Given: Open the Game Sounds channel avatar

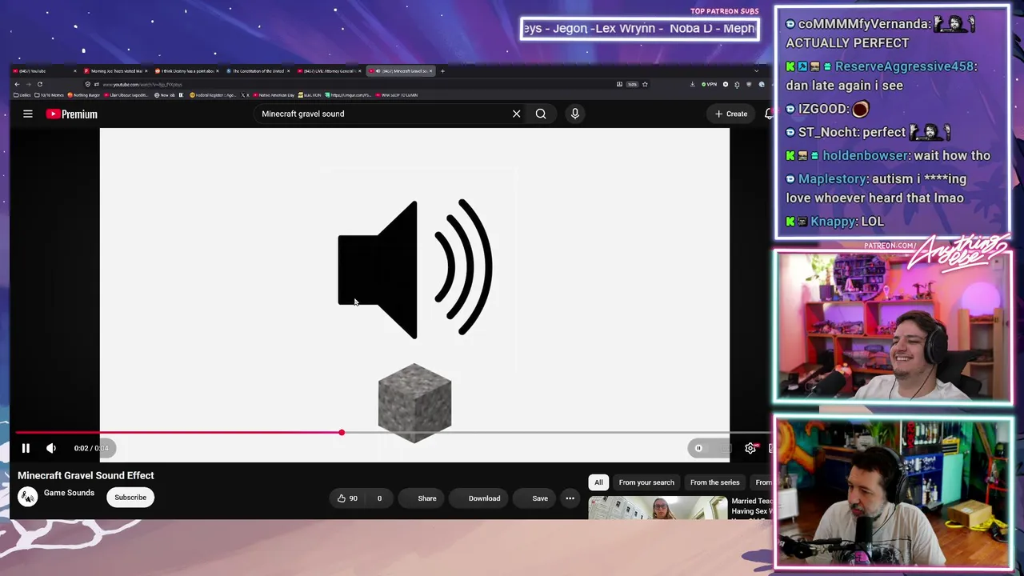Looking at the screenshot, I should pyautogui.click(x=28, y=497).
